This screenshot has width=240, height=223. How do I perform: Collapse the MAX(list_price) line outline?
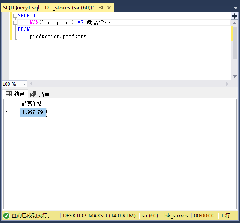pyautogui.click(x=15, y=23)
